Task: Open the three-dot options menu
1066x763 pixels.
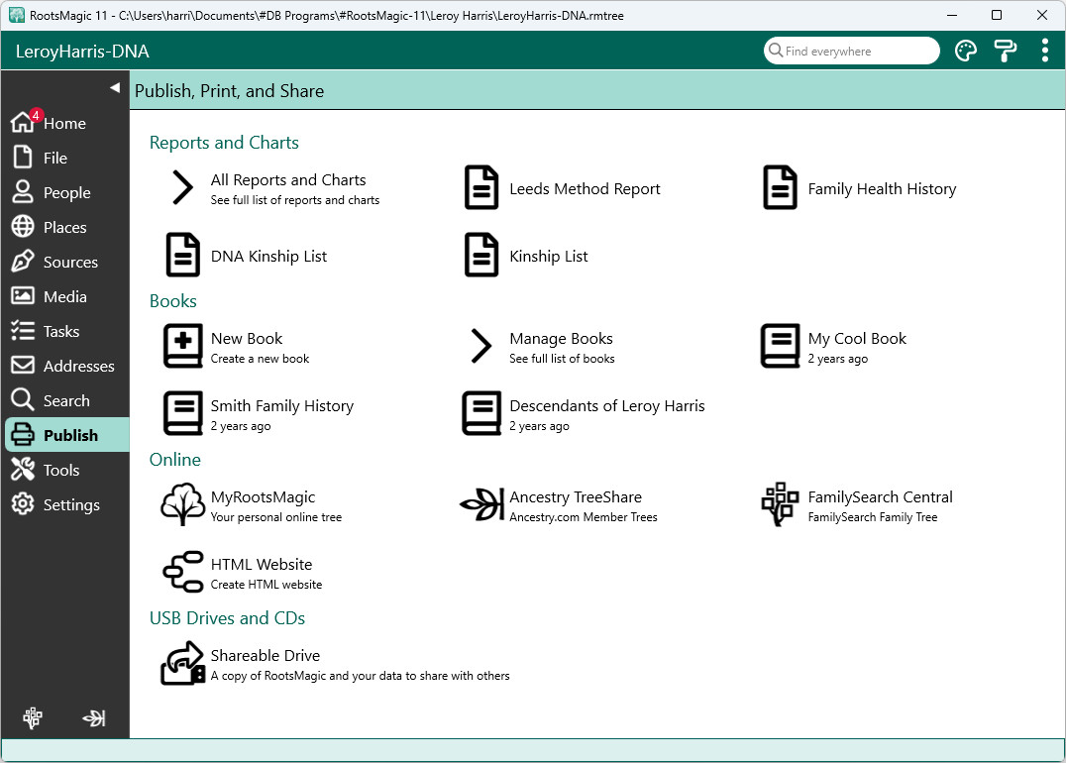Action: coord(1045,51)
